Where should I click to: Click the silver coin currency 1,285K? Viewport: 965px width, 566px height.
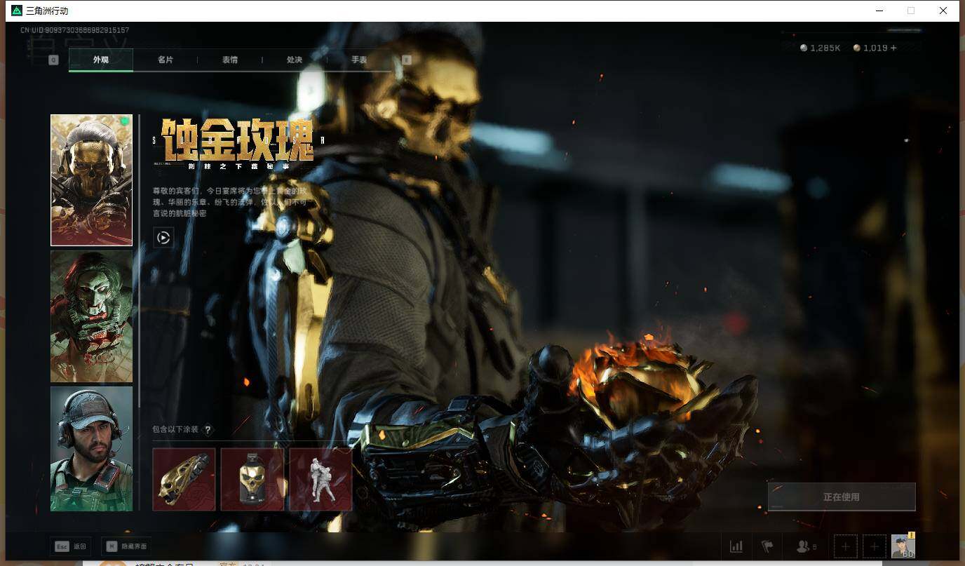821,48
